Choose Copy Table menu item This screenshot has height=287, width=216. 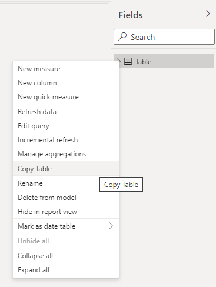tap(66, 169)
